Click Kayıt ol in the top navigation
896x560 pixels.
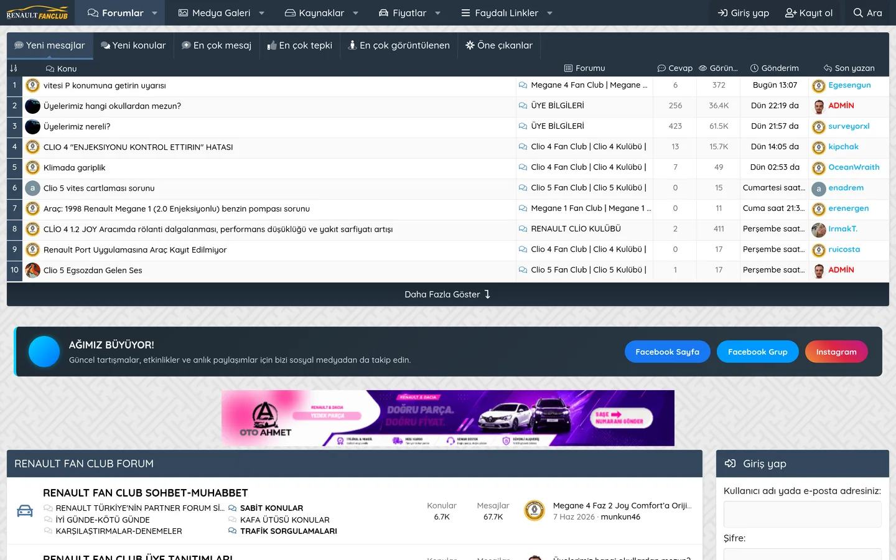[809, 13]
